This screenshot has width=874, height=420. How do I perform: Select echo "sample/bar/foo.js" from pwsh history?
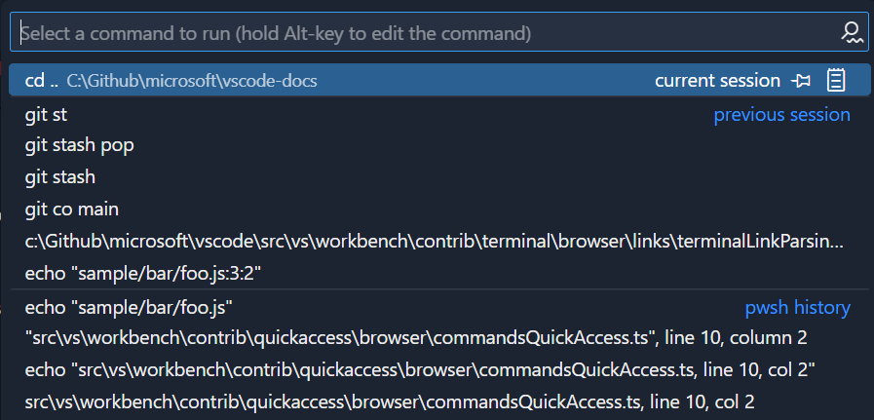129,308
